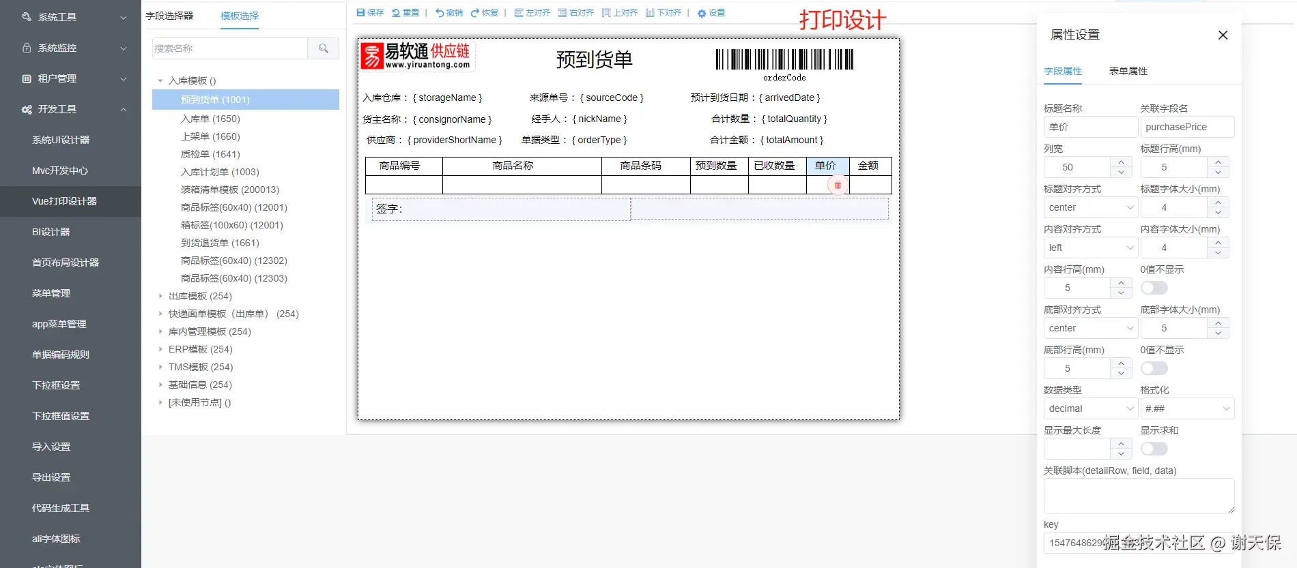The width and height of the screenshot is (1297, 568).
Task: Collapse the 开发工具 menu chevron
Action: 124,109
